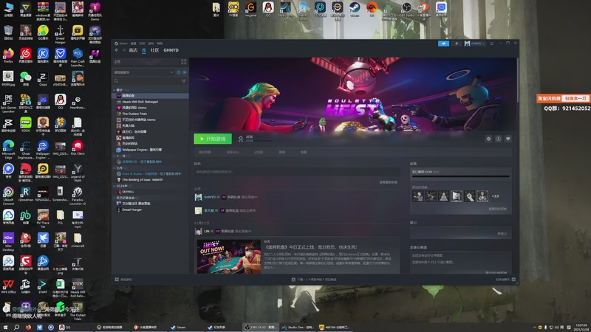Screen dimensions: 591x332
Task: Open the 社区 community tab in Steam
Action: tap(155, 50)
